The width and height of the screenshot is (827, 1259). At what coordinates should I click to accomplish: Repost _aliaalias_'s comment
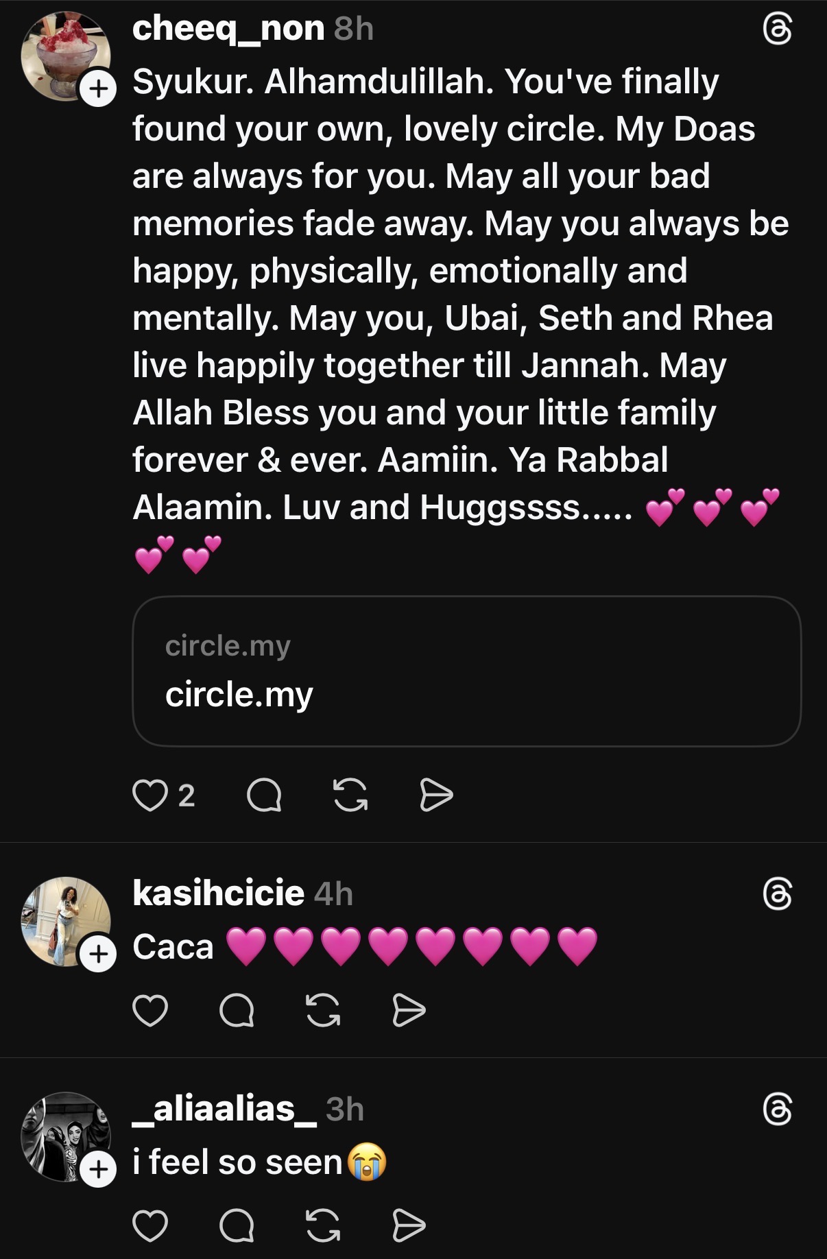pyautogui.click(x=323, y=1226)
